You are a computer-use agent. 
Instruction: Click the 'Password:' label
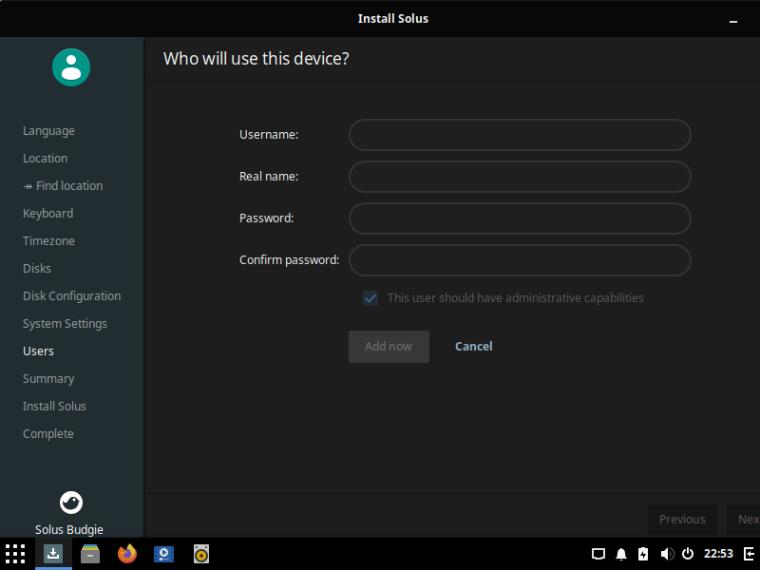(267, 218)
